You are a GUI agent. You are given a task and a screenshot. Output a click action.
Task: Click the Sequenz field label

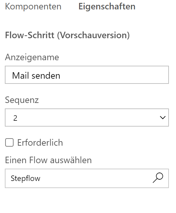(x=22, y=100)
